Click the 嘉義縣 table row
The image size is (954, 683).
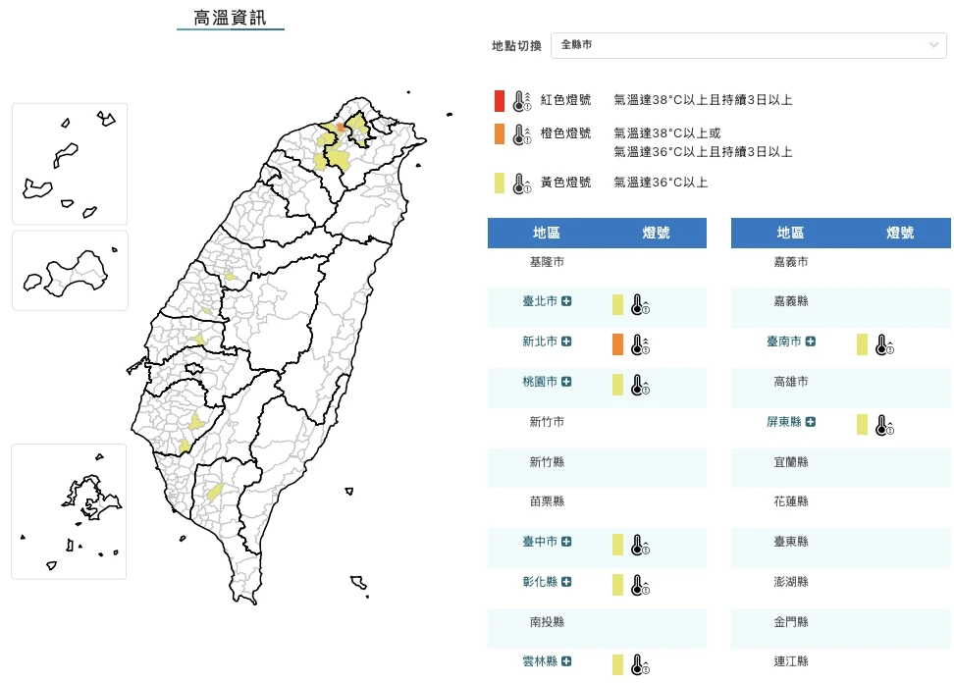pos(841,307)
